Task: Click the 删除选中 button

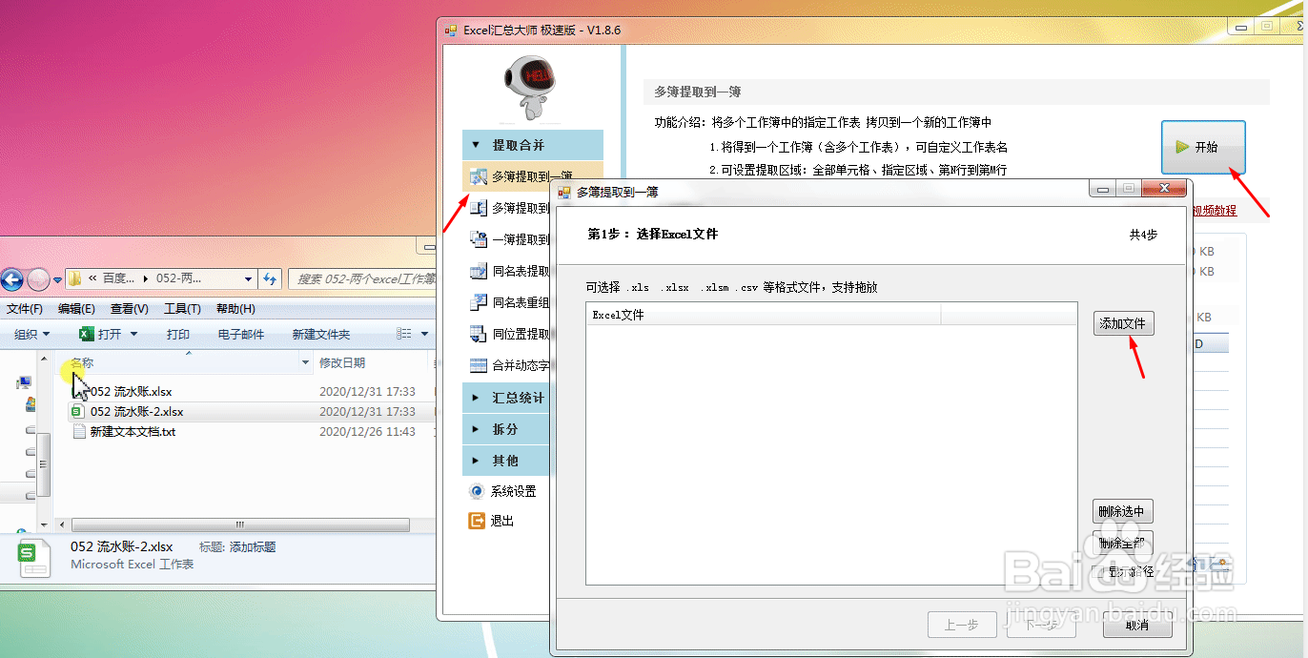Action: coord(1123,511)
